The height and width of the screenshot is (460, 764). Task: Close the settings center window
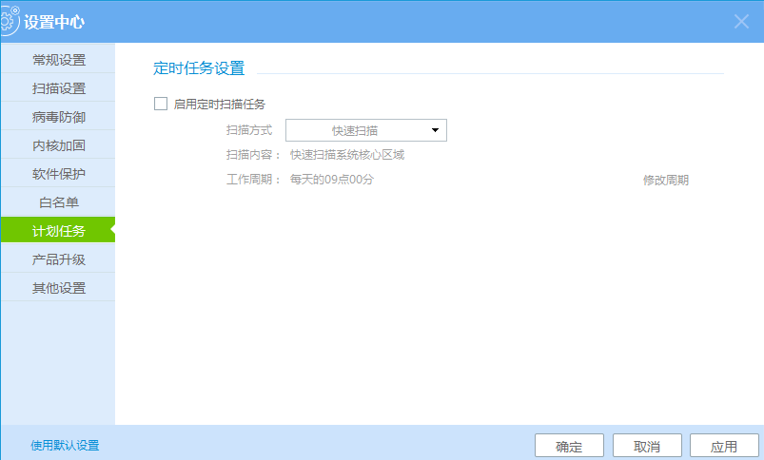coord(742,21)
